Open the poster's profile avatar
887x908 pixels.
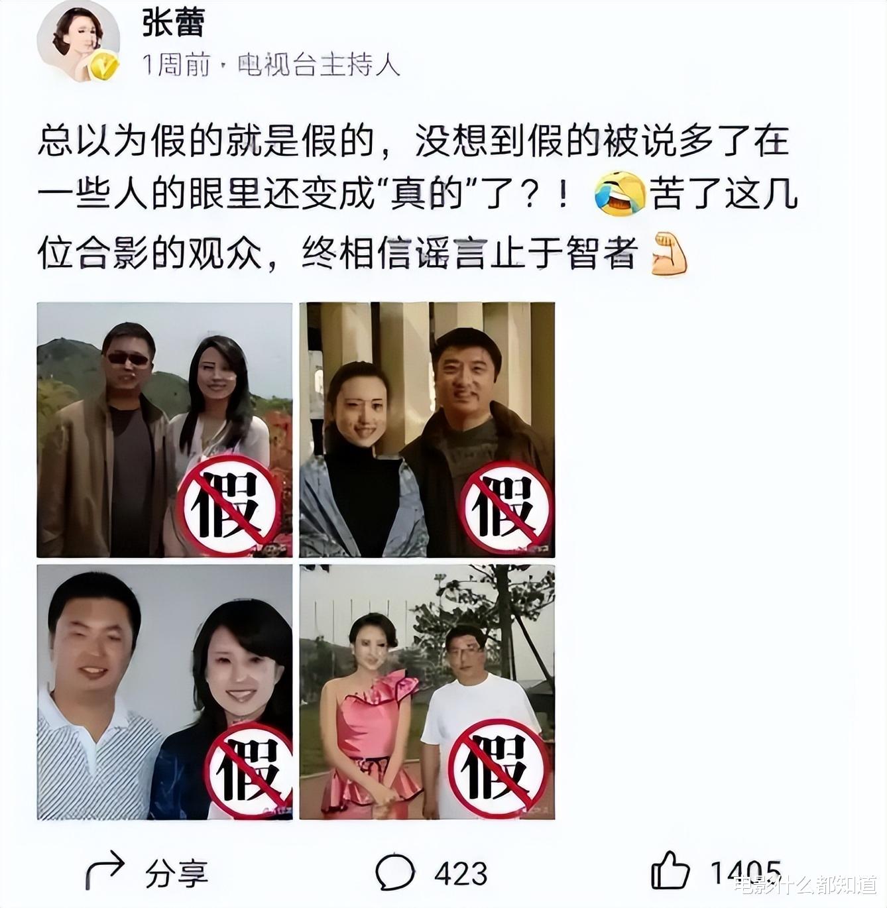tap(78, 42)
